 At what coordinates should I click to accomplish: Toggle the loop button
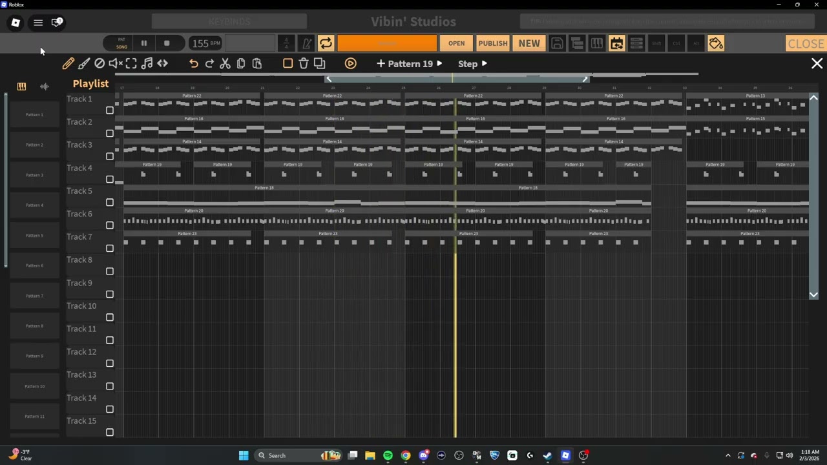coord(326,43)
